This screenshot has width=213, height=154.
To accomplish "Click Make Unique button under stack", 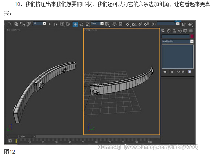I will point(178,72).
